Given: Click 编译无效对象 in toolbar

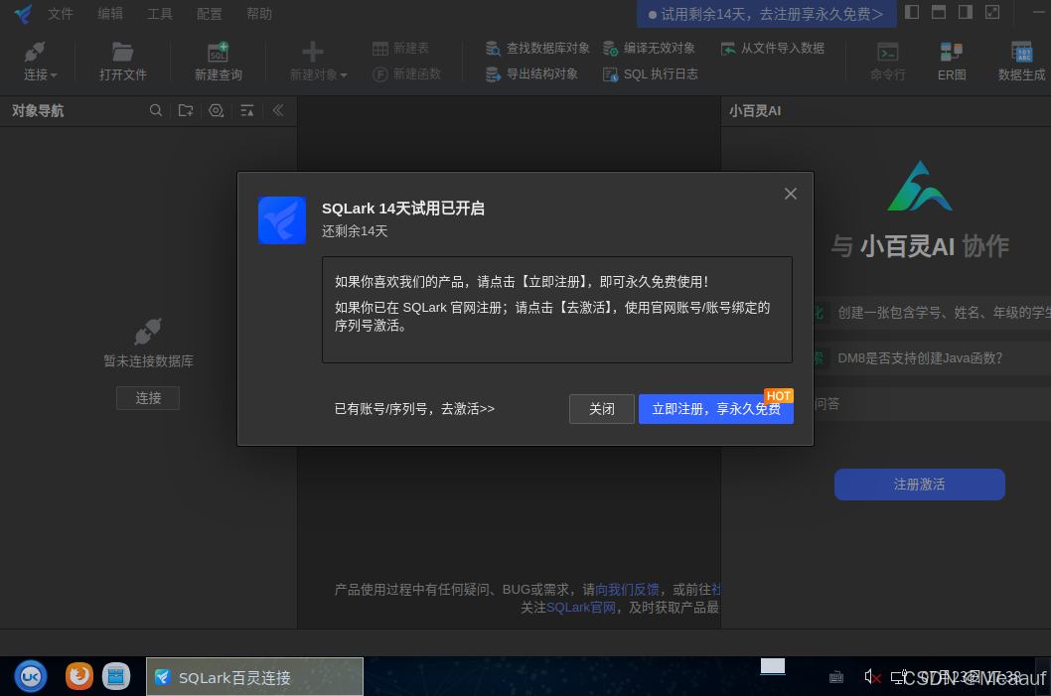Looking at the screenshot, I should 649,49.
